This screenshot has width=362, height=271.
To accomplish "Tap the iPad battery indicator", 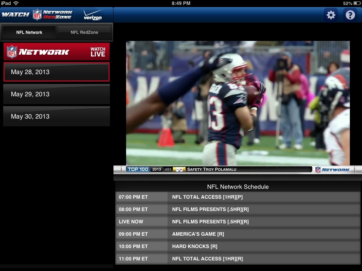I will coord(355,3).
